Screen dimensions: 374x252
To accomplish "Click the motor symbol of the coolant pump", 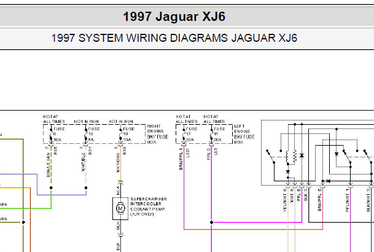I will pyautogui.click(x=120, y=208).
